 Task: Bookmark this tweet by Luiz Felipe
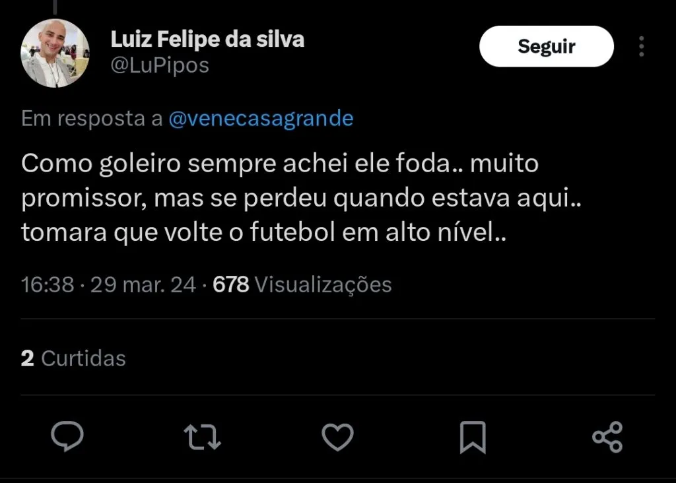pos(473,437)
